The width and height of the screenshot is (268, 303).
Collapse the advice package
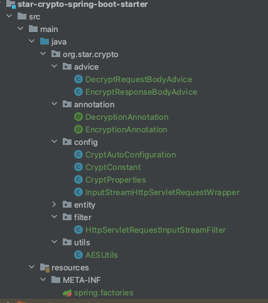55,66
